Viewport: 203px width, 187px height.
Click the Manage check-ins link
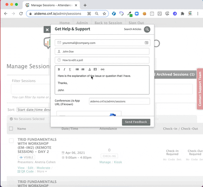click(x=105, y=162)
